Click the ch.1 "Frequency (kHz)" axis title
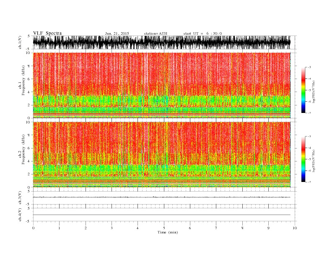The width and height of the screenshot is (332, 256). [x=23, y=80]
